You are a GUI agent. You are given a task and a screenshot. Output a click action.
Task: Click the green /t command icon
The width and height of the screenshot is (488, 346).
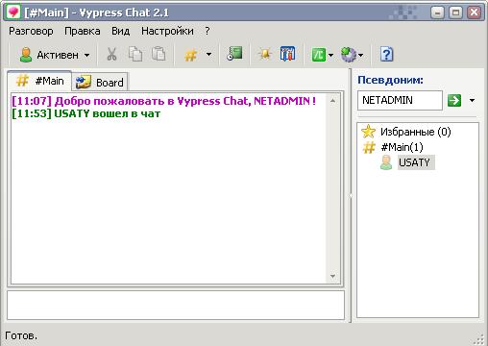[319, 55]
